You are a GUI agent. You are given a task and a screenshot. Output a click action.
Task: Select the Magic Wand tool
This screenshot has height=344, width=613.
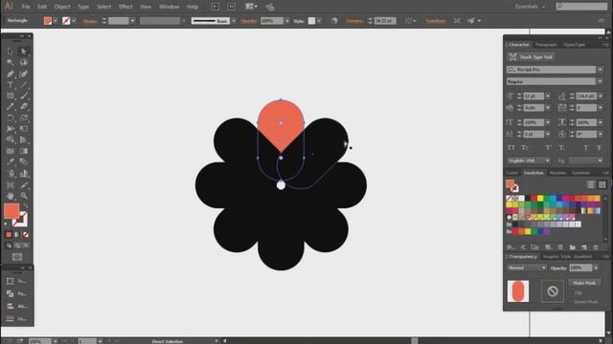pyautogui.click(x=11, y=62)
